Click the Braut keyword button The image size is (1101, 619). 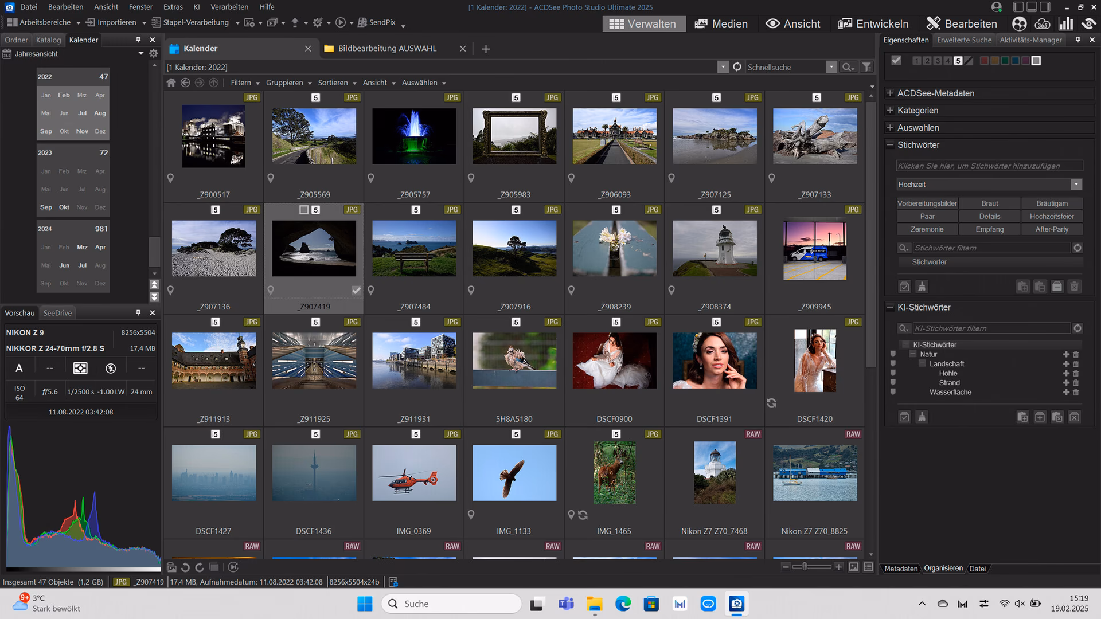coord(989,203)
